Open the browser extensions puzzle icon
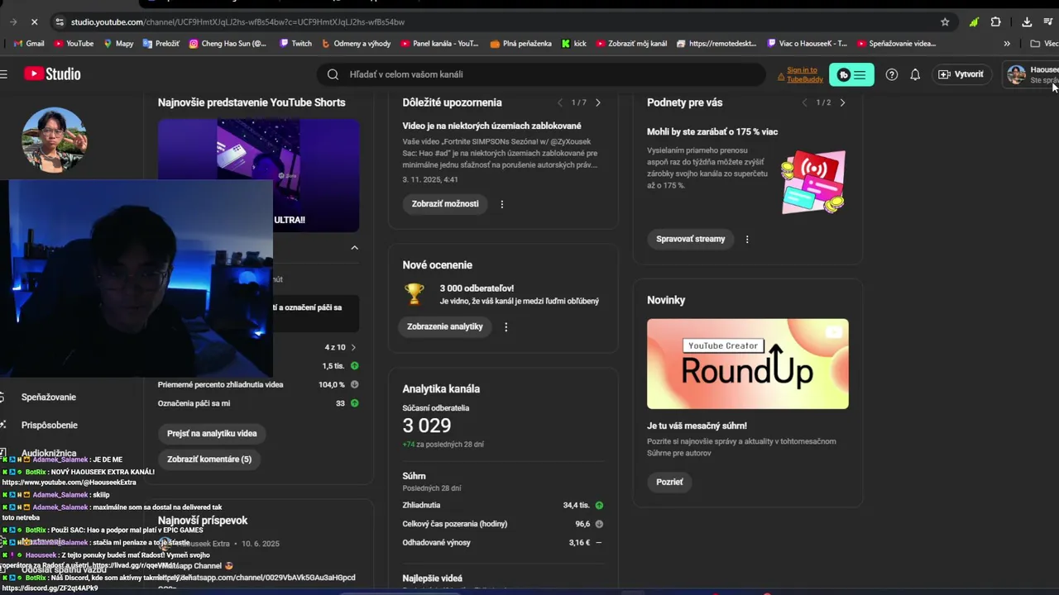Screen dimensions: 1059x595 995,21
